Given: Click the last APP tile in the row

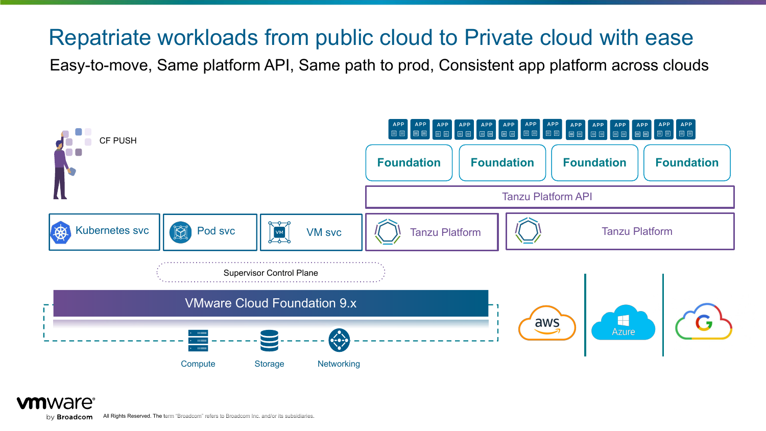Looking at the screenshot, I should point(686,130).
